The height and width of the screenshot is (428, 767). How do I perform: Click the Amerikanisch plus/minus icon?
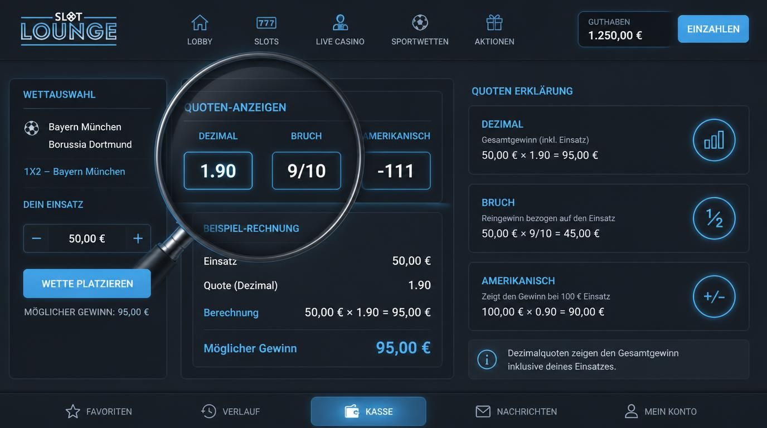(714, 296)
